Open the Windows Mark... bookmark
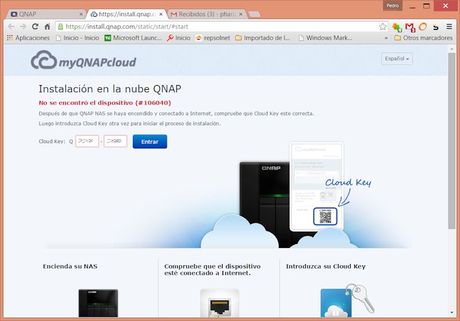Screen dimensions: 460x321 click(325, 38)
